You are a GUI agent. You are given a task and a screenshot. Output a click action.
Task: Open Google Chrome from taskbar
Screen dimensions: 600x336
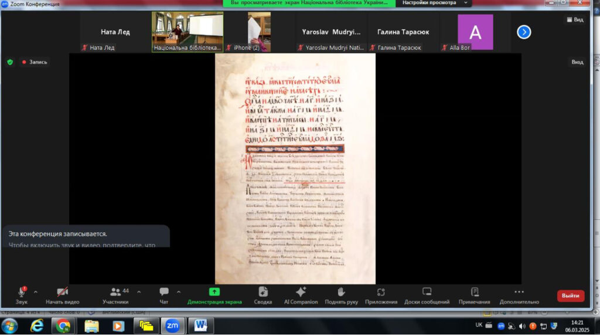point(63,326)
